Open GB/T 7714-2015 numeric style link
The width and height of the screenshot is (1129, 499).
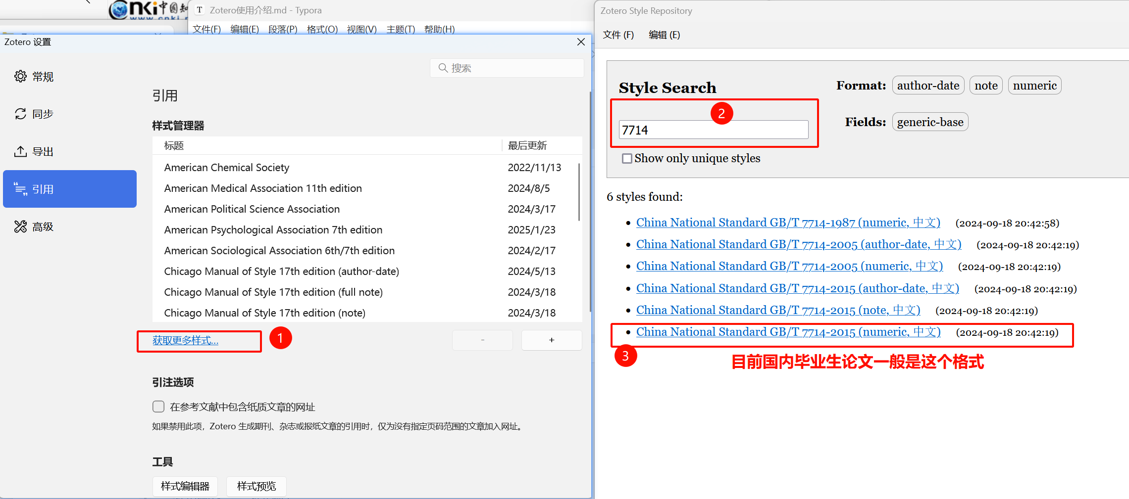pyautogui.click(x=788, y=332)
